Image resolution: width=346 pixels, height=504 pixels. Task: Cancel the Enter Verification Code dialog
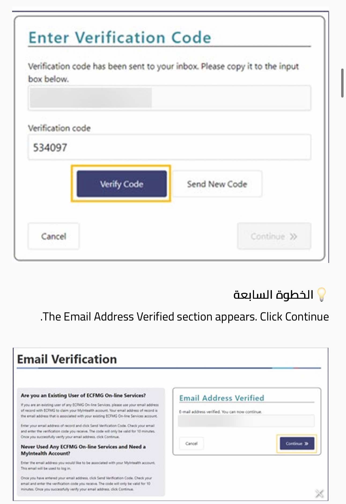[x=54, y=236]
